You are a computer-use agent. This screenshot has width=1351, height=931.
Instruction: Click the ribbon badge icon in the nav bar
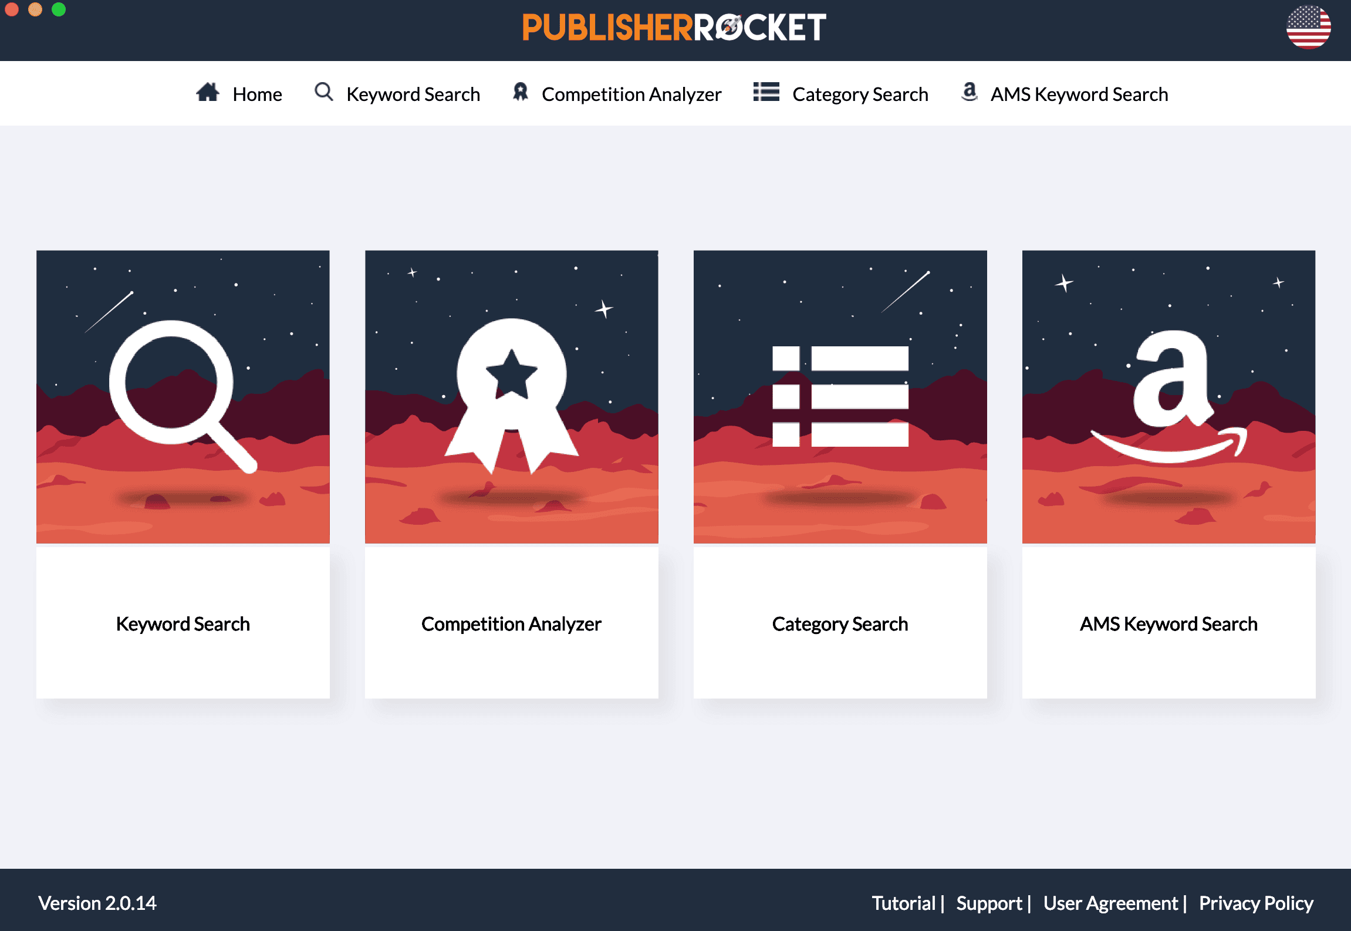[x=521, y=92]
